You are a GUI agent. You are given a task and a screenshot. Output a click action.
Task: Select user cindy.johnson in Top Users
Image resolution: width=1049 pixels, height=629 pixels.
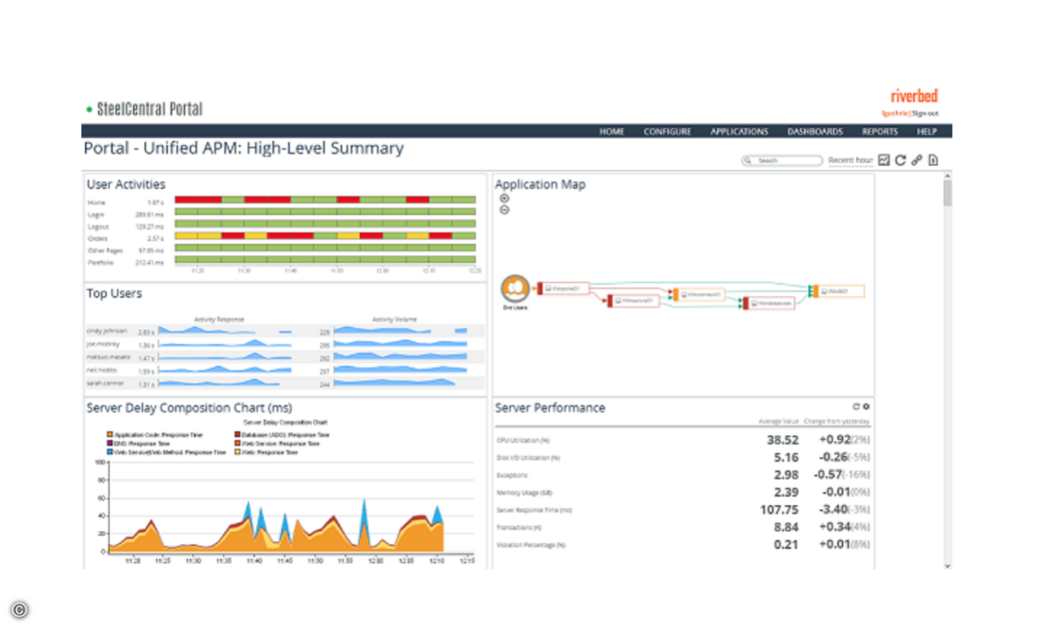pyautogui.click(x=284, y=331)
